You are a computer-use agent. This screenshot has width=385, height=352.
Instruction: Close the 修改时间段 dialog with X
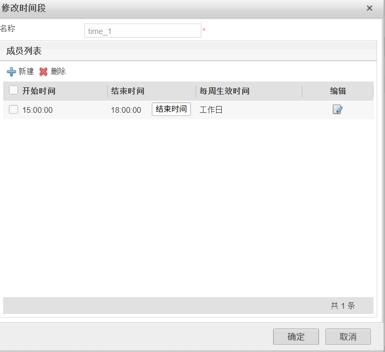[369, 8]
